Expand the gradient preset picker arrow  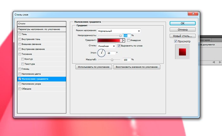[x=124, y=41]
